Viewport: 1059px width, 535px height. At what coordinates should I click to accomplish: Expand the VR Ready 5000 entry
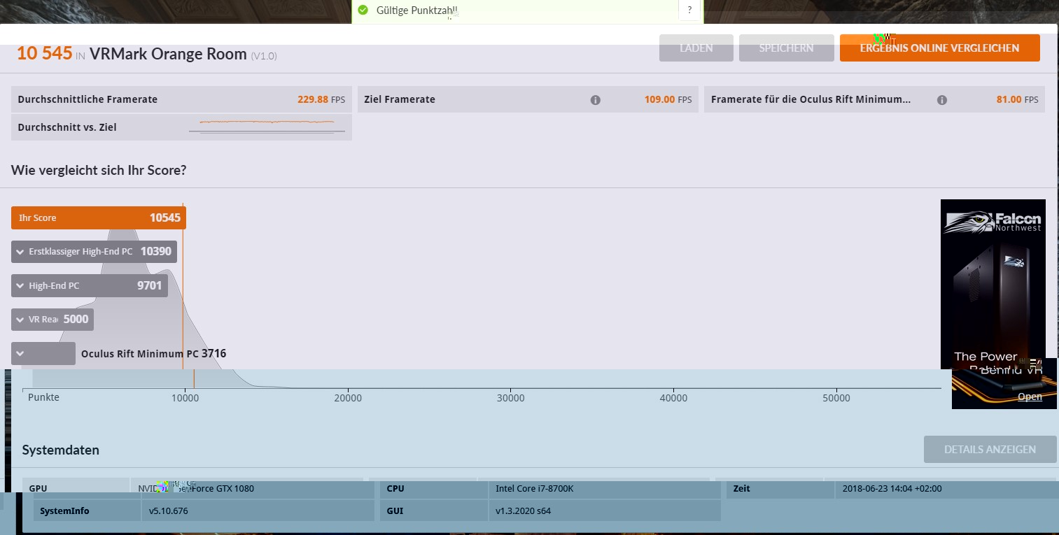click(x=18, y=320)
